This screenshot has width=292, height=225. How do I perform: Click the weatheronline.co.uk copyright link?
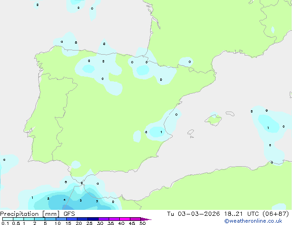[x=253, y=221]
